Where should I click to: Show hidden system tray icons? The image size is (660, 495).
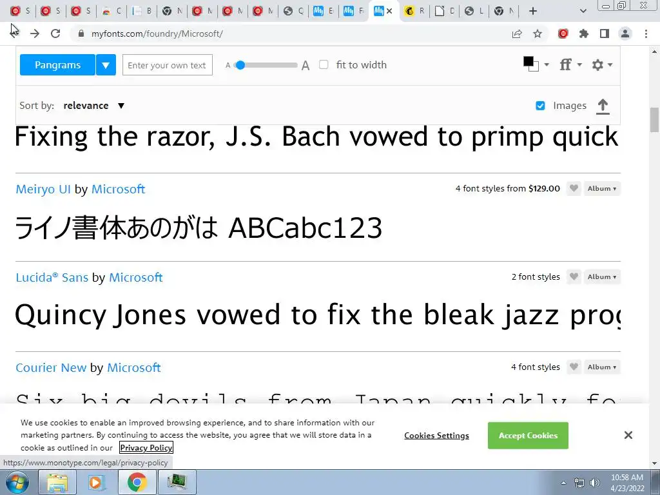(563, 483)
